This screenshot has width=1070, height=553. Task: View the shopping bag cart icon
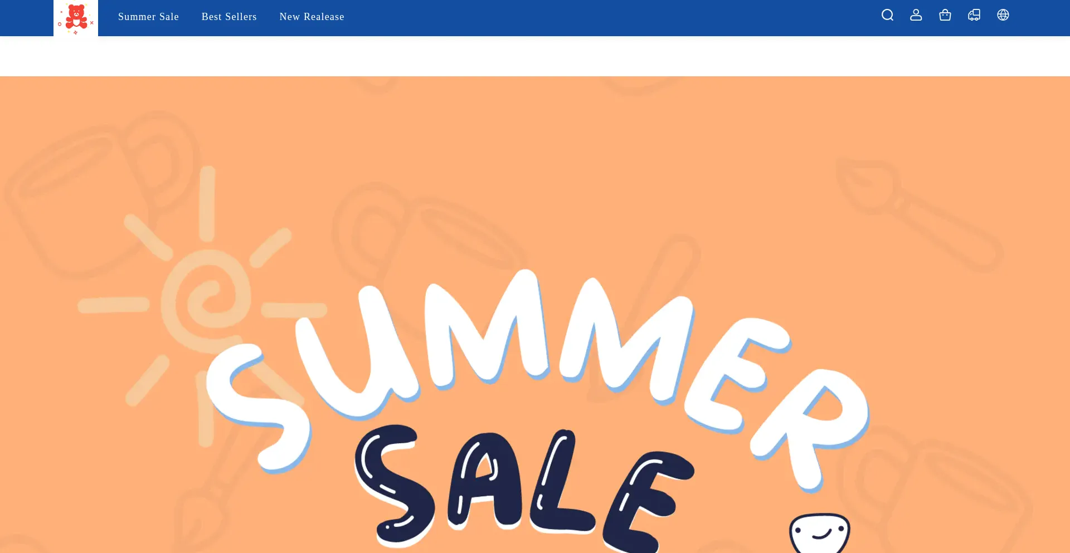pyautogui.click(x=945, y=15)
